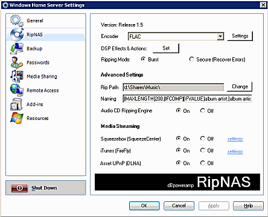Screen dimensions: 268x217
Task: Click in the Naming text field
Action: 187,99
